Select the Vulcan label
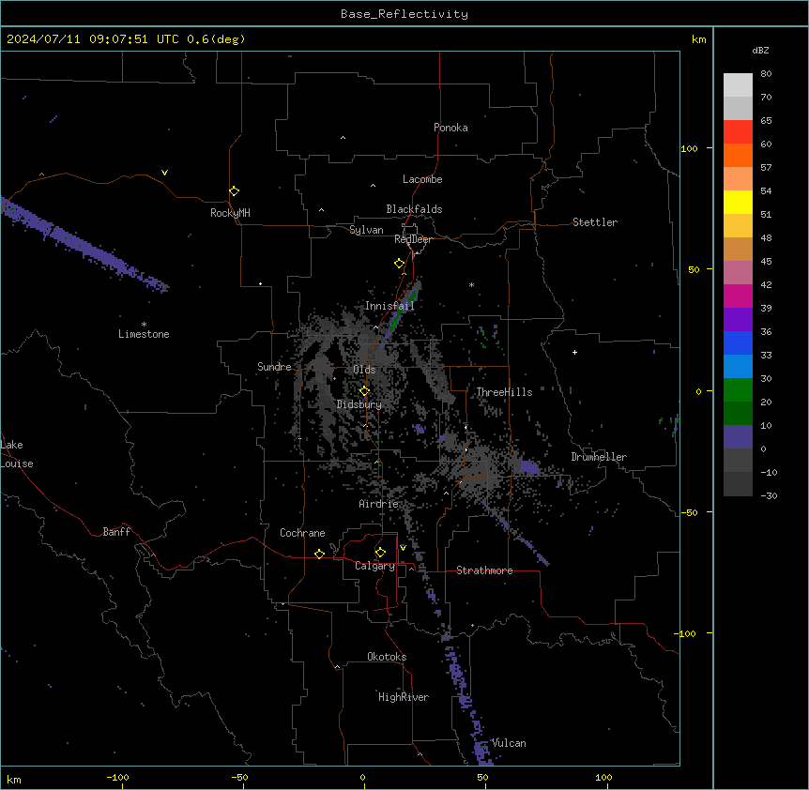The width and height of the screenshot is (809, 790). 509,743
